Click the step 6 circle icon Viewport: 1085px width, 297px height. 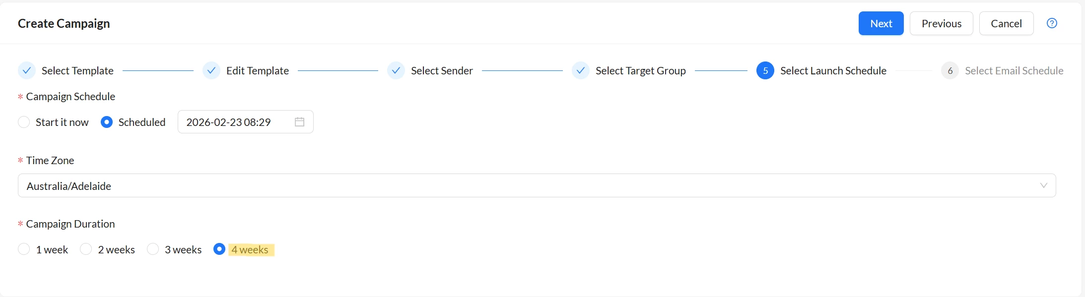(950, 71)
